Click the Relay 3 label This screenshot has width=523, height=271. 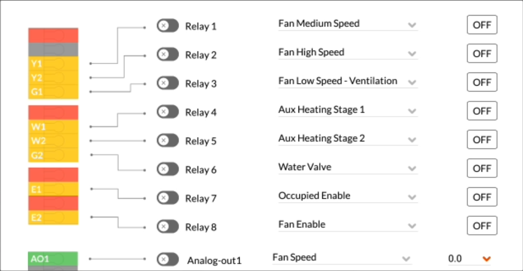tap(201, 84)
